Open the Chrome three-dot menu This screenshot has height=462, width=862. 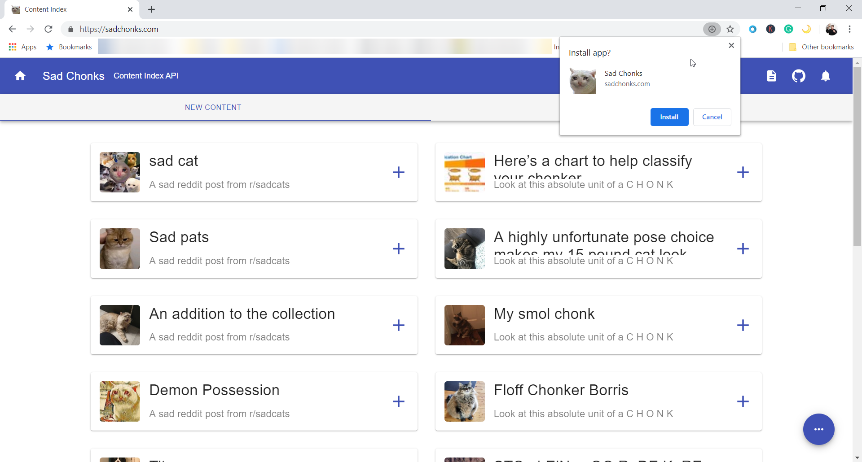(x=849, y=29)
